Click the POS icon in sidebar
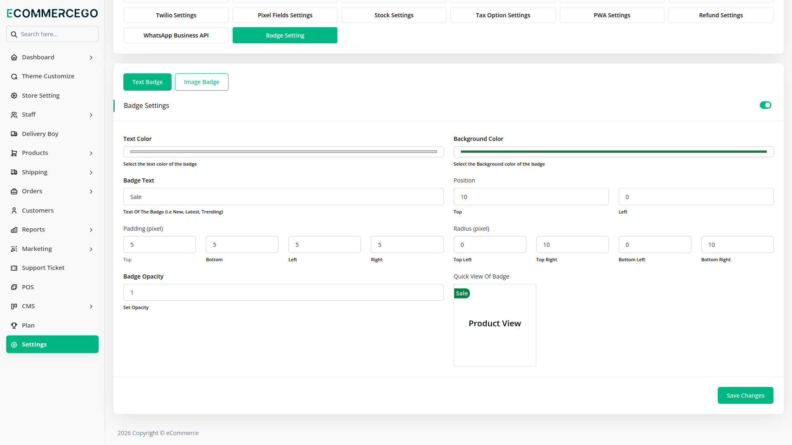 click(14, 287)
